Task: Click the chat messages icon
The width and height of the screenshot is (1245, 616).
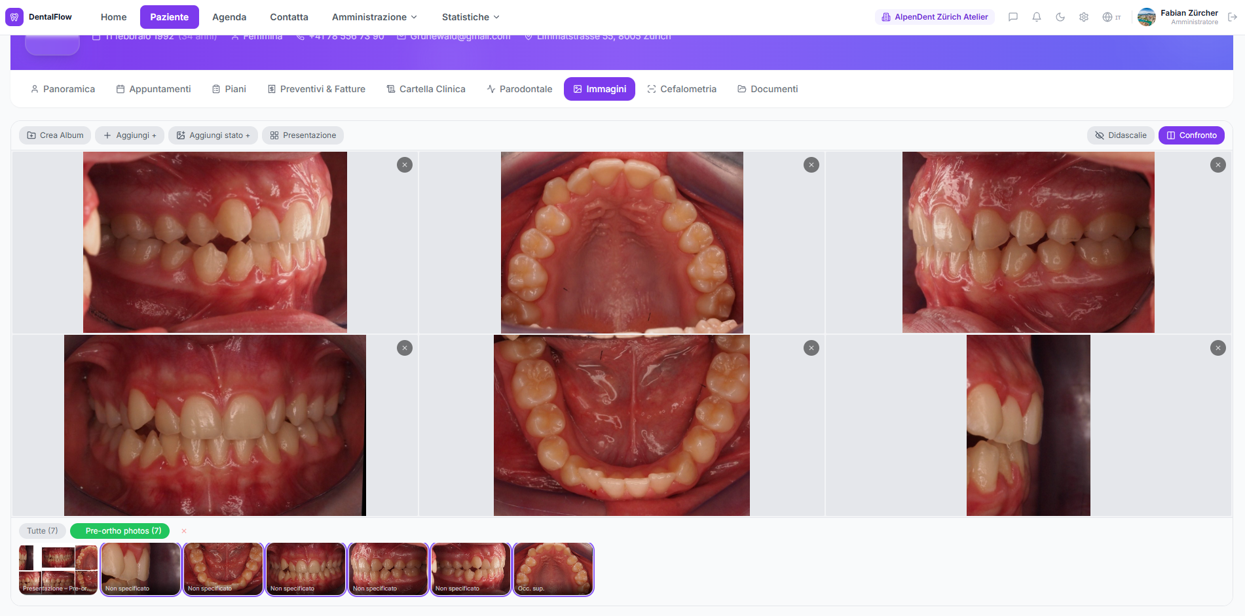Action: tap(1013, 17)
